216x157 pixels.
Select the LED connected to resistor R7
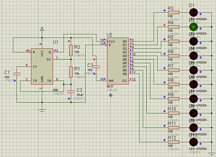[193, 70]
